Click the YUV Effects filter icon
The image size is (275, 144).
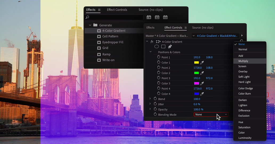point(165,17)
